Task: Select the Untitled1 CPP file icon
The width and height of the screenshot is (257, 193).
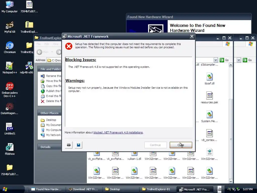Action: pyautogui.click(x=10, y=129)
